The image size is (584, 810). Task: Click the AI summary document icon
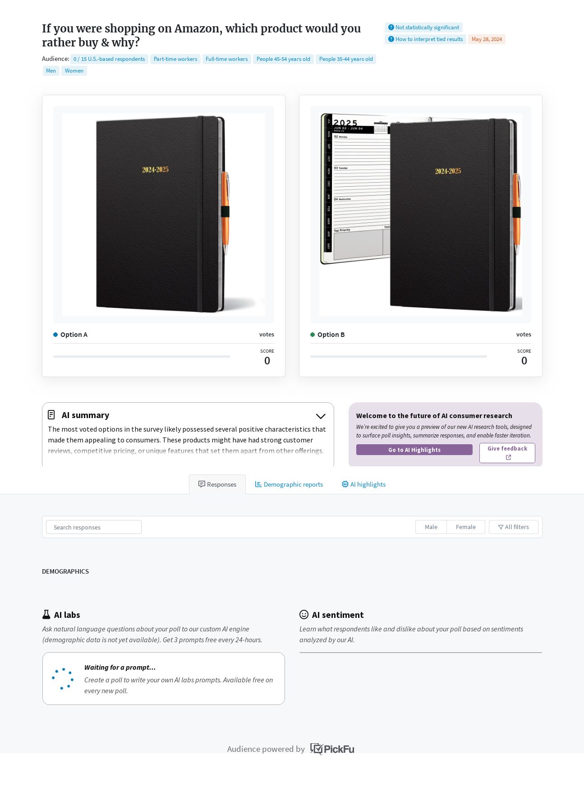coord(51,414)
